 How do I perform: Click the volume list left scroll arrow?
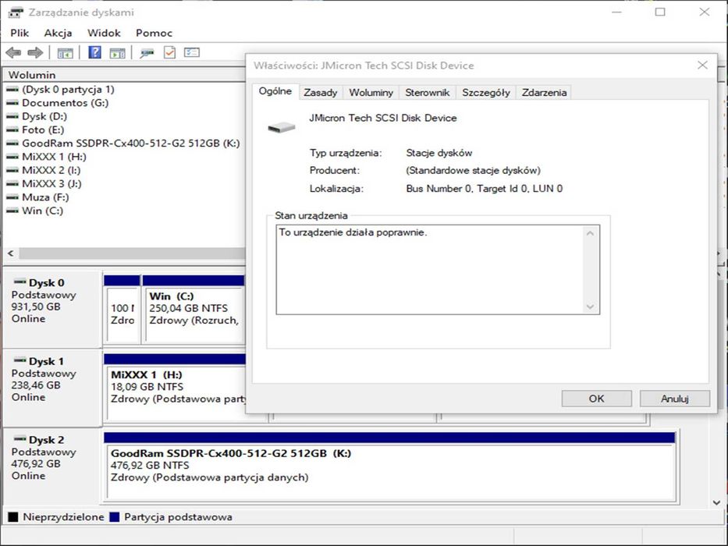click(11, 253)
